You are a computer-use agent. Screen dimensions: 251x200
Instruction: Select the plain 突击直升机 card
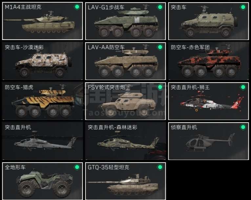(42, 141)
